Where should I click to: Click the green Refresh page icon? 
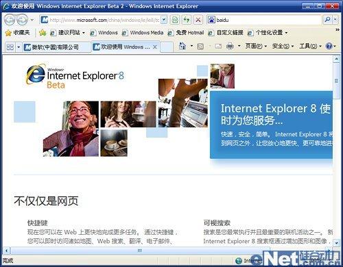pos(187,20)
